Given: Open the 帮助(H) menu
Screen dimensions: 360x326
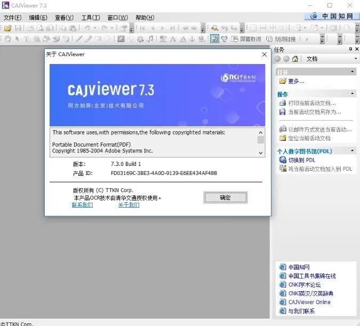Looking at the screenshot, I should pos(145,18).
